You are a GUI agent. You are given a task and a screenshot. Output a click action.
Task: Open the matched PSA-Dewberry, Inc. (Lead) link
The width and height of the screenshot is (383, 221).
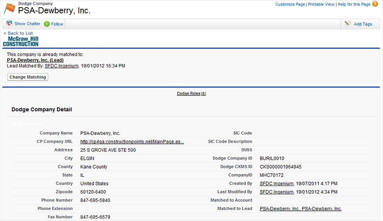(x=35, y=60)
